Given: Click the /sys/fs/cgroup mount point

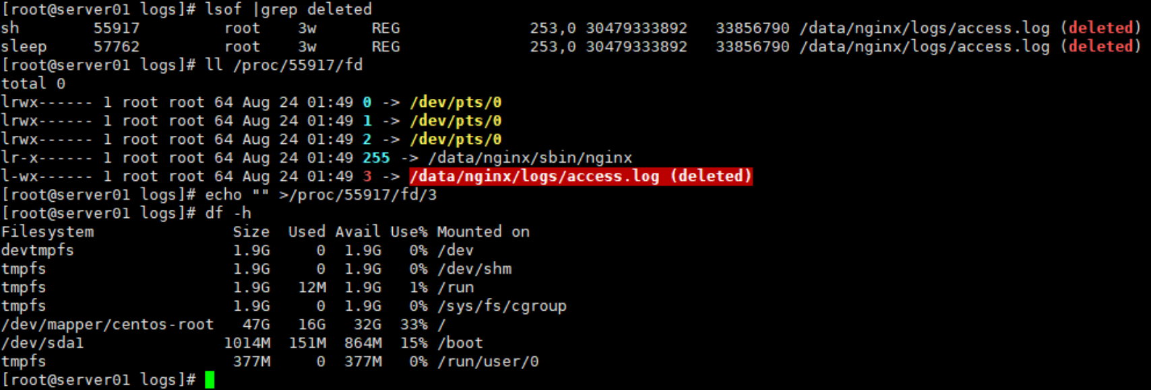Looking at the screenshot, I should click(x=502, y=306).
